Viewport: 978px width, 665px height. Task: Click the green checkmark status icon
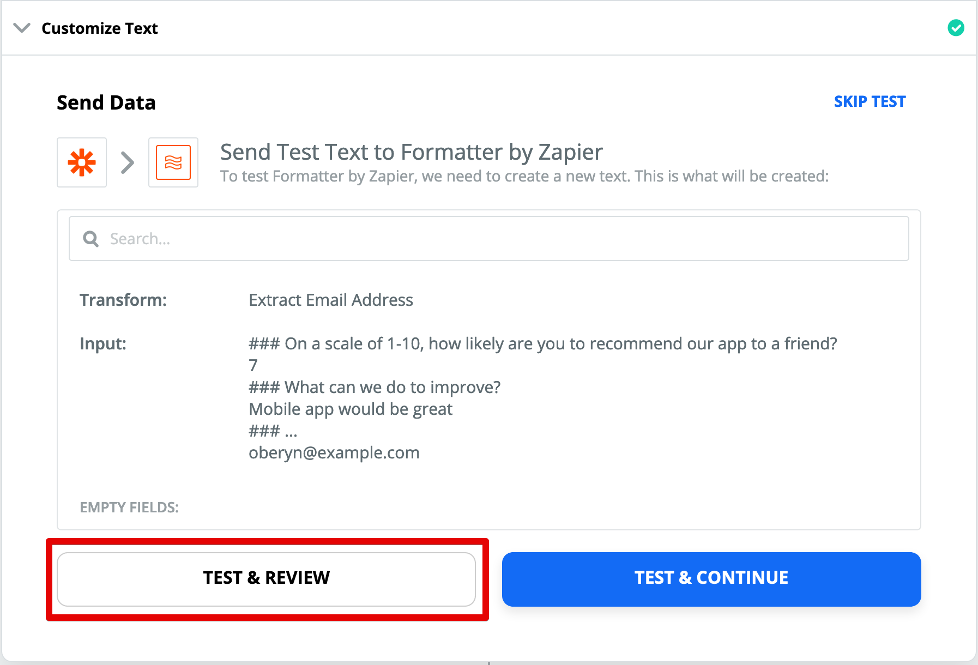coord(956,28)
